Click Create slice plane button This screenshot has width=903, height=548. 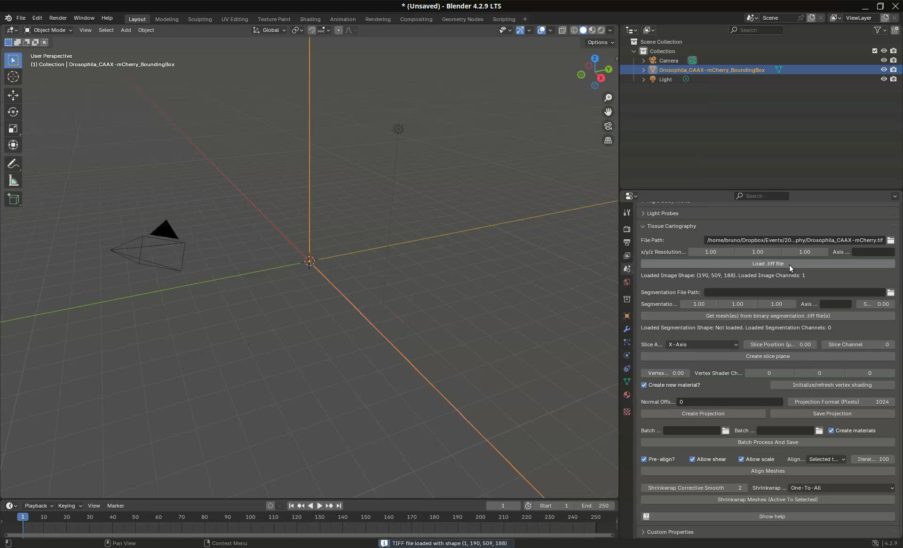[767, 356]
